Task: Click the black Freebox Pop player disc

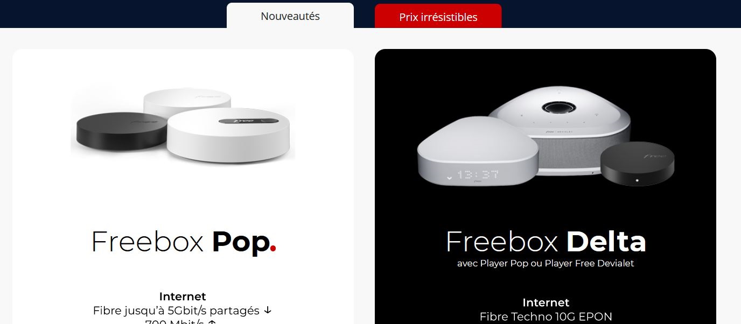Action: tap(121, 132)
